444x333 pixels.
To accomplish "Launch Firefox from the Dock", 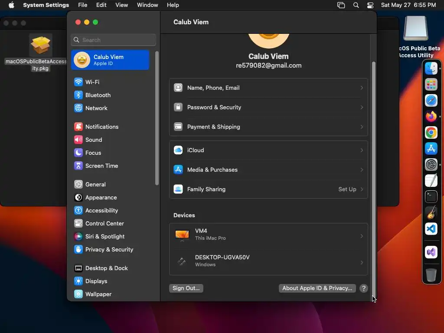I will 431,116.
